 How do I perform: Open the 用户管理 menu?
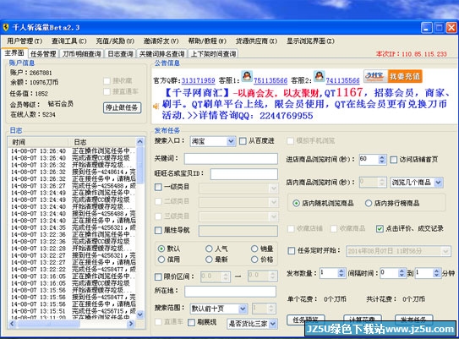tap(25, 41)
